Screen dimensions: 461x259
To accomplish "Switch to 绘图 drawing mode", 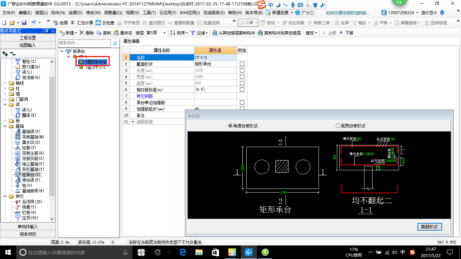I will click(x=60, y=23).
